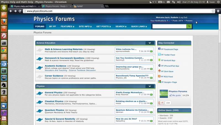Click the Google+ Page icon

click(x=159, y=82)
